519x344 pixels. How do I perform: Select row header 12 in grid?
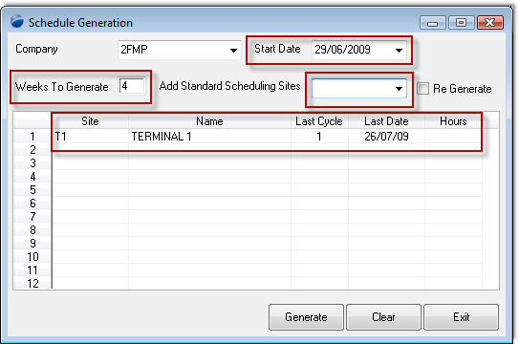[32, 283]
